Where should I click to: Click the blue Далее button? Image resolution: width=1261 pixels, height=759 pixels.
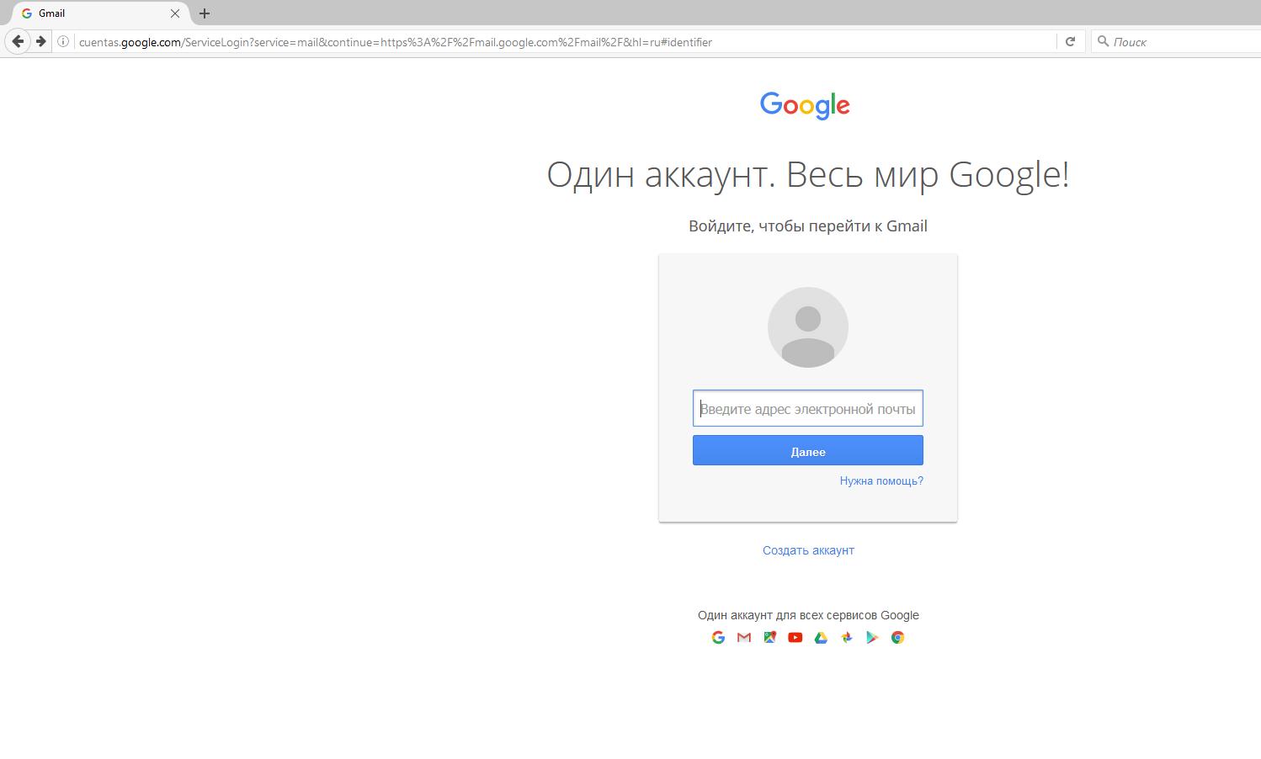pyautogui.click(x=807, y=451)
